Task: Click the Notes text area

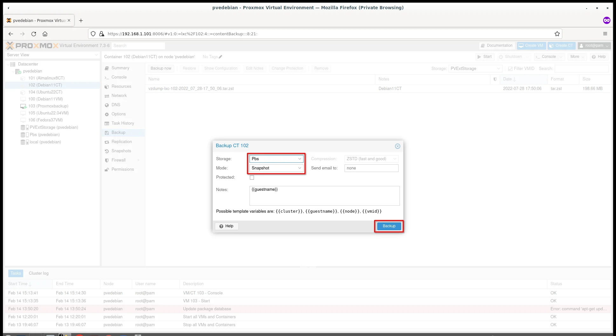Action: coord(324,196)
